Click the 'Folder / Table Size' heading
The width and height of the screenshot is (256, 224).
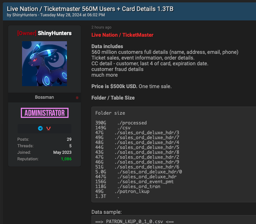(x=113, y=98)
